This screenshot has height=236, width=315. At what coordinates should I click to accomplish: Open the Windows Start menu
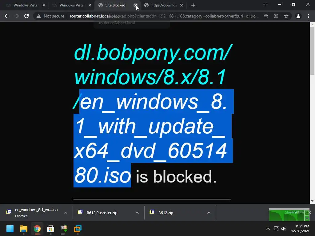(x=10, y=229)
